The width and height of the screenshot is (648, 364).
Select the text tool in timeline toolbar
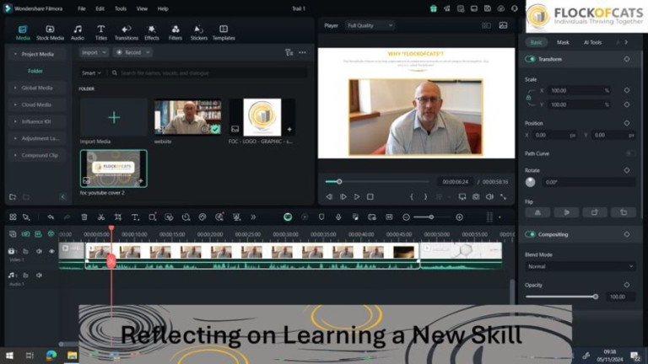[135, 217]
